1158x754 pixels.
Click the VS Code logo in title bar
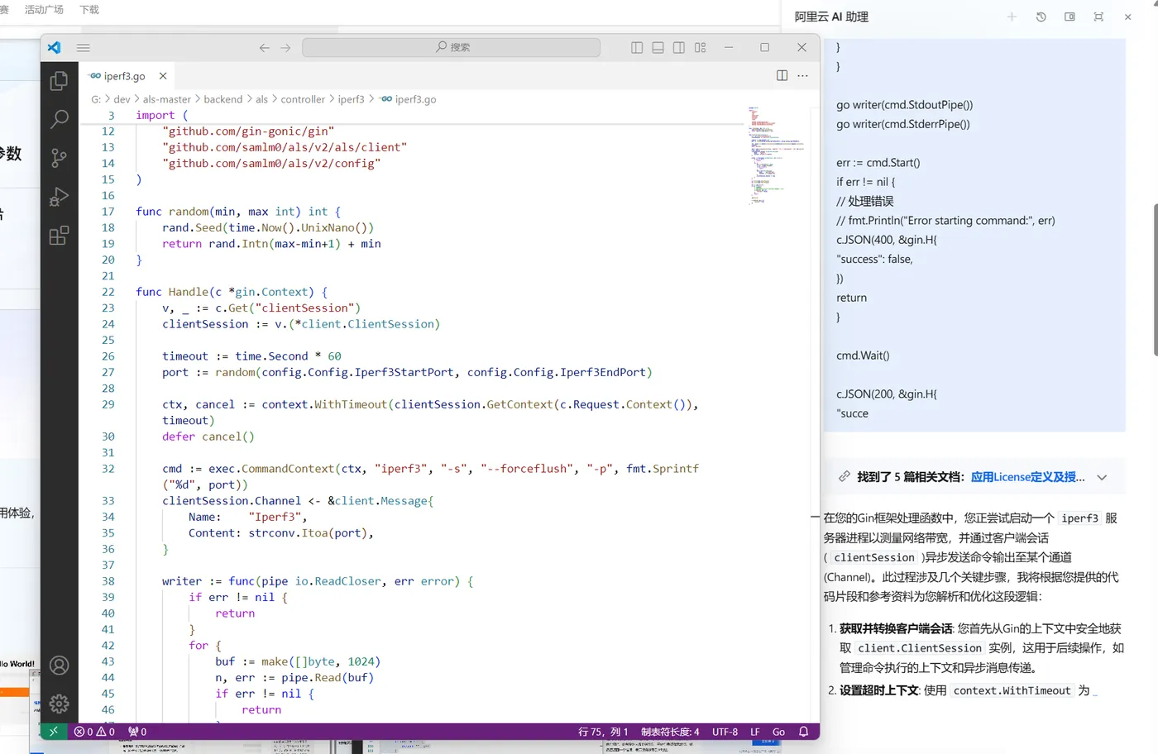(x=55, y=48)
